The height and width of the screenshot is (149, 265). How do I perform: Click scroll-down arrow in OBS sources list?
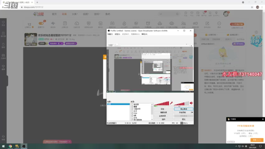pos(152,120)
